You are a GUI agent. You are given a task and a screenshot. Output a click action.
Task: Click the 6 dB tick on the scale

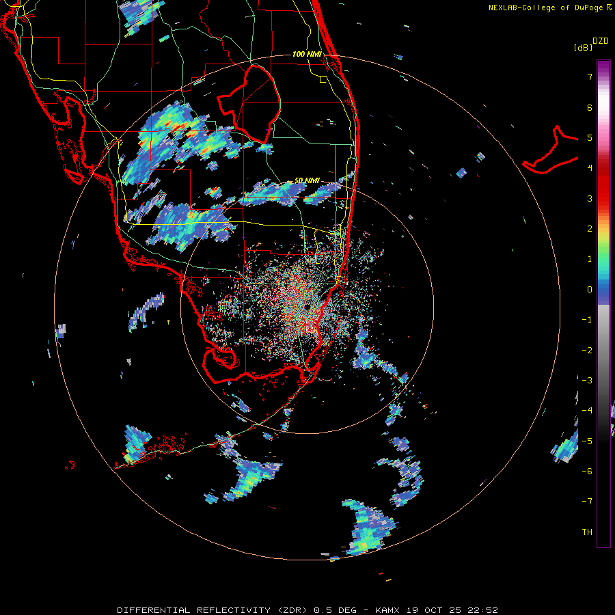pos(590,107)
